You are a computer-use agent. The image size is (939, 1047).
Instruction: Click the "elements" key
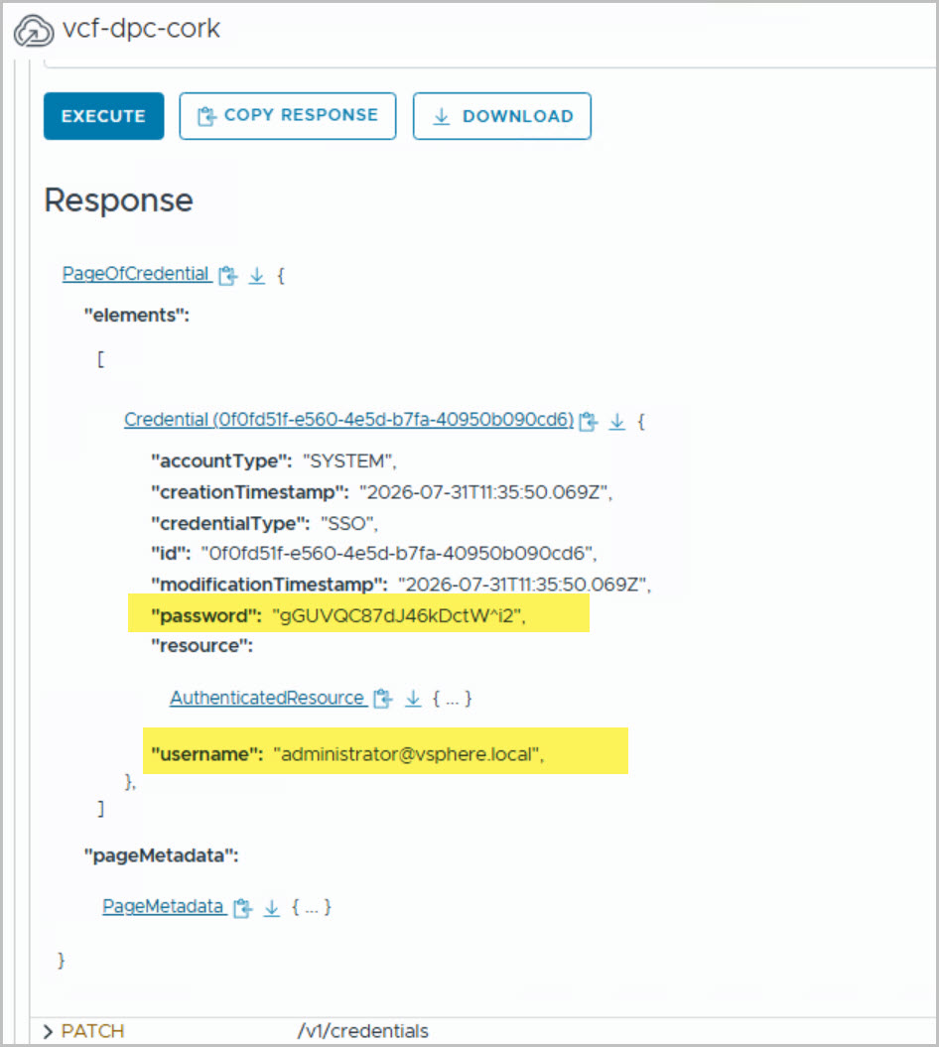tap(137, 316)
